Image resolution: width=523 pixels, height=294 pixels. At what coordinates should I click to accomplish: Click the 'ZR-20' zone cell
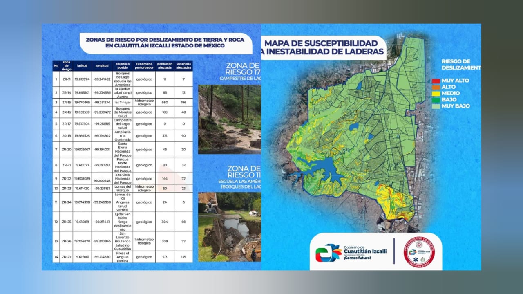pos(67,150)
